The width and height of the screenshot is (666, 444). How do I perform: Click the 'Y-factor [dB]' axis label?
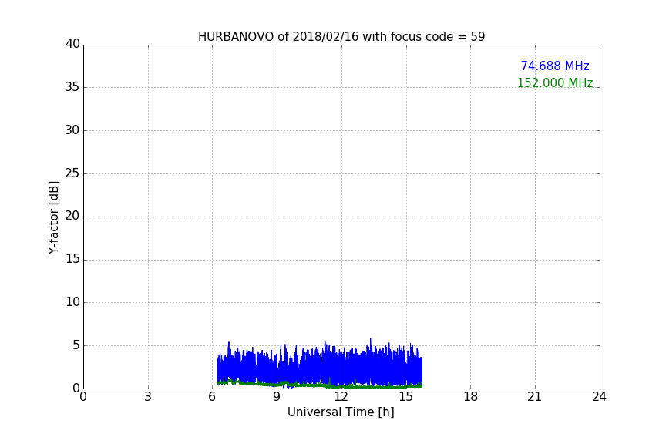click(x=53, y=217)
